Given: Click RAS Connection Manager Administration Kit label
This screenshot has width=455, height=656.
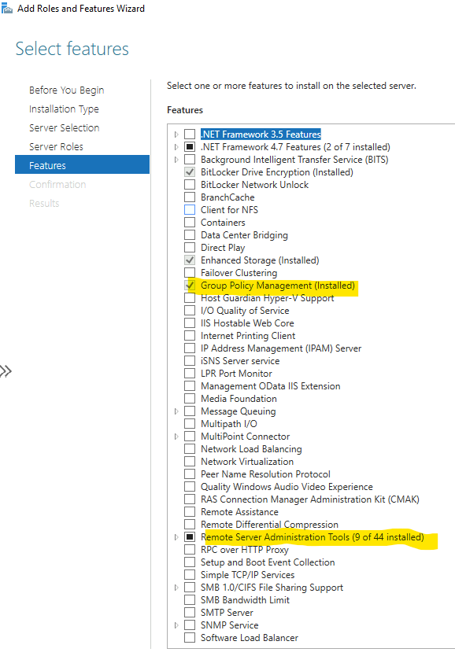Looking at the screenshot, I should (x=309, y=499).
